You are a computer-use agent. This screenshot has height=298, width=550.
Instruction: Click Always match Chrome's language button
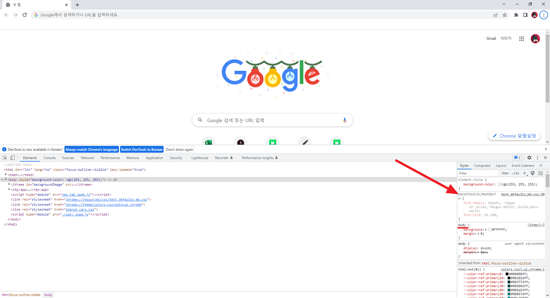(x=91, y=150)
